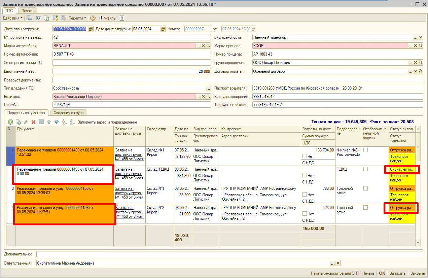Viewport: 428px width, 278px height.
Task: Click the find-in-list icon after Действия
Action: [x=29, y=18]
